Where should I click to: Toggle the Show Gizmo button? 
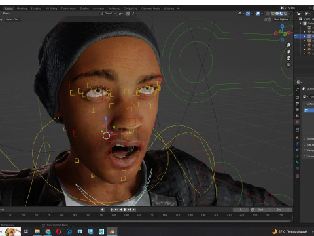[248, 14]
